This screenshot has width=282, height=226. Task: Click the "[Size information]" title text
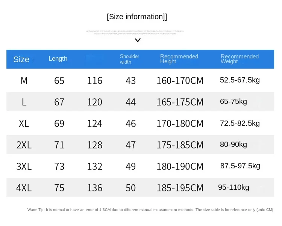[x=137, y=17]
